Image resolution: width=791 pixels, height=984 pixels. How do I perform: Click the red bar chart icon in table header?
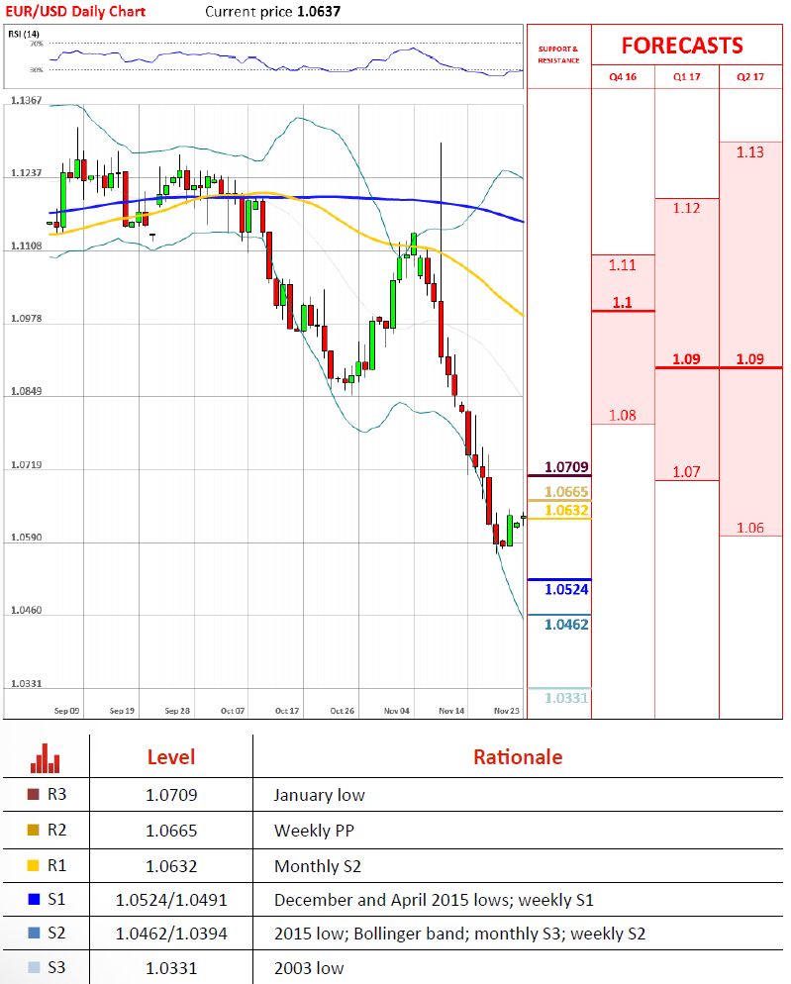46,758
